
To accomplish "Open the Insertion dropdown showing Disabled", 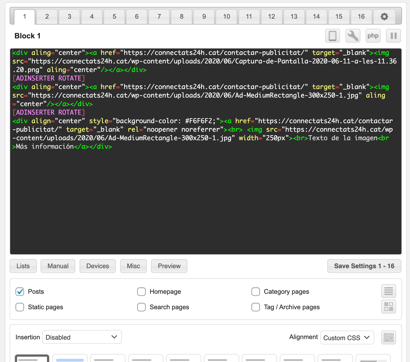I will pyautogui.click(x=82, y=337).
